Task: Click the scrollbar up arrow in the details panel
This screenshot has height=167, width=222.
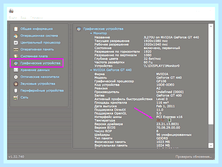Action: 211,26
